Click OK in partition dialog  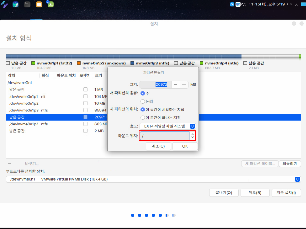click(x=185, y=146)
